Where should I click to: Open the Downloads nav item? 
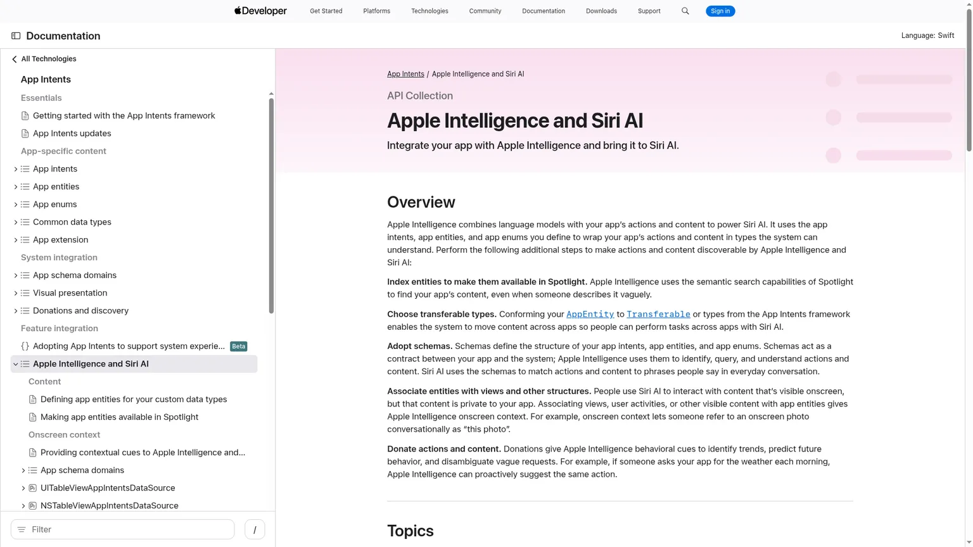coord(601,11)
